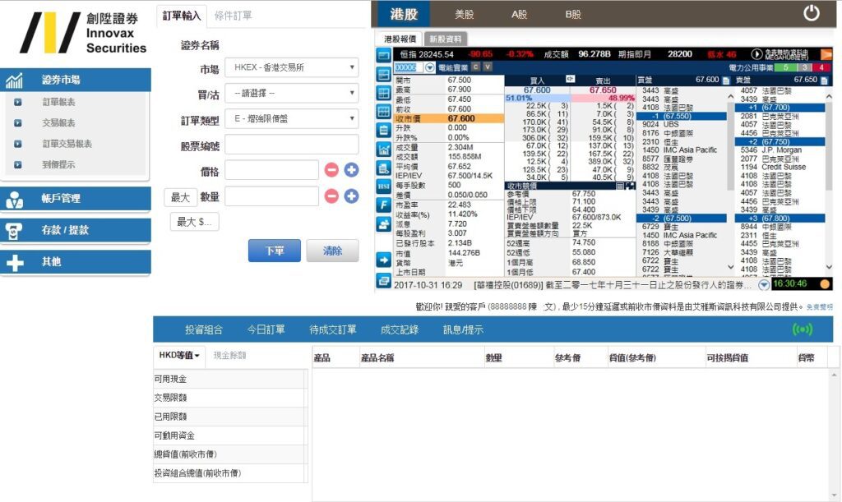This screenshot has width=842, height=502.
Task: Click the 清除 clear button
Action: pos(332,251)
